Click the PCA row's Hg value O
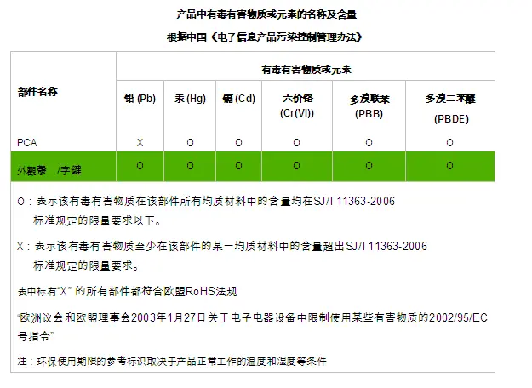Screen dimensions: 532x388 190,142
